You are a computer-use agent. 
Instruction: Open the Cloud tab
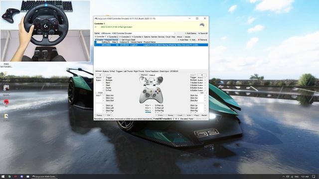(168, 37)
